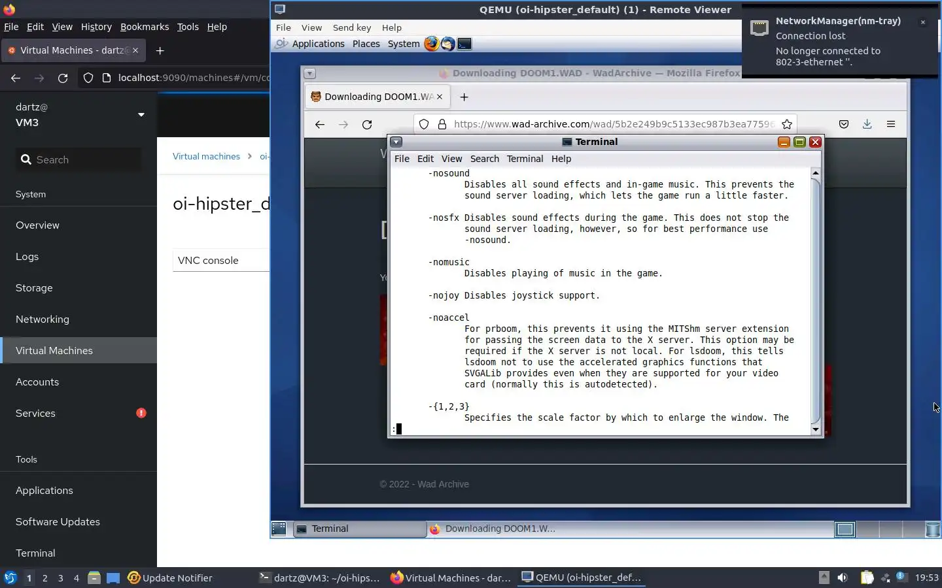The width and height of the screenshot is (942, 588).
Task: Click the network icon in system tray
Action: [x=886, y=578]
